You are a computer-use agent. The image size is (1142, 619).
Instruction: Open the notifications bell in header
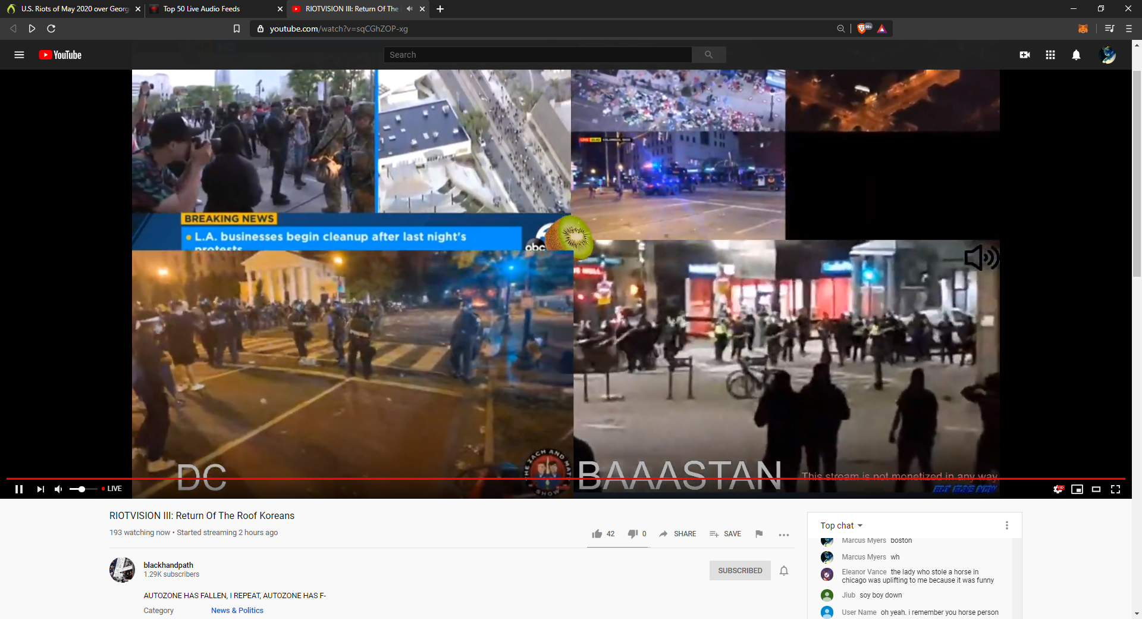click(1076, 55)
